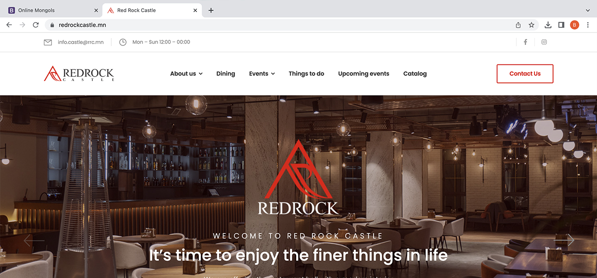Click the Red Rock Castle header logo
Viewport: 597px width, 278px height.
pyautogui.click(x=79, y=74)
